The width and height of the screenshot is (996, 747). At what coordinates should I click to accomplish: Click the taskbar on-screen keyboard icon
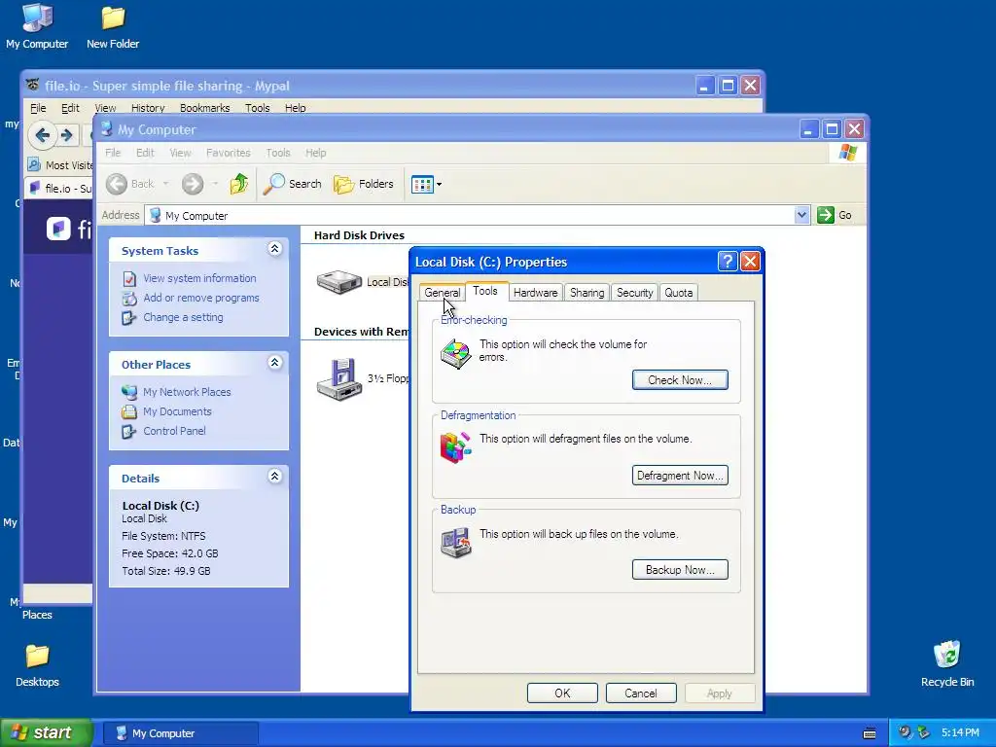pyautogui.click(x=870, y=733)
